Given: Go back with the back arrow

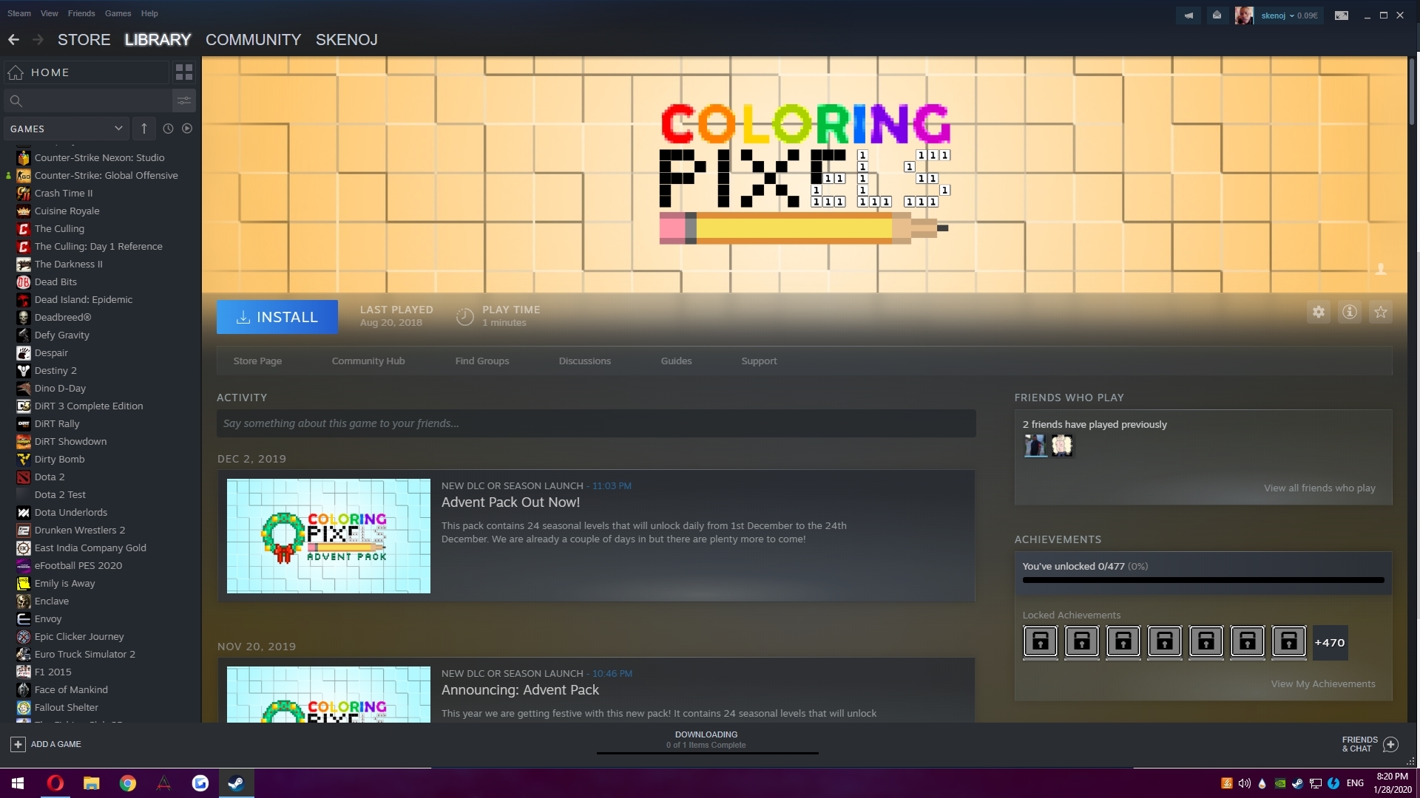Looking at the screenshot, I should (13, 40).
